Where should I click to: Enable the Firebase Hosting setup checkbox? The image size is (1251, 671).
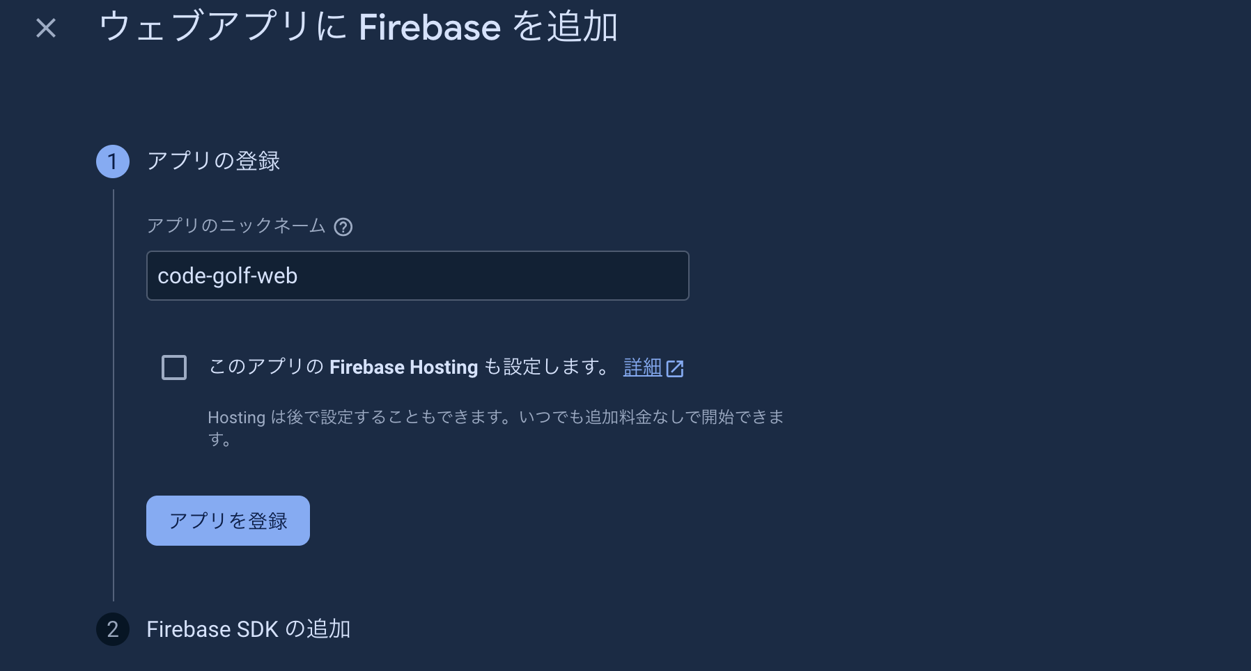pos(174,367)
